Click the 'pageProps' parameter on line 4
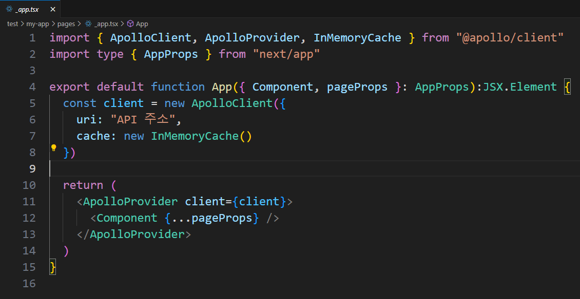Viewport: 580px width, 299px height. coord(357,87)
